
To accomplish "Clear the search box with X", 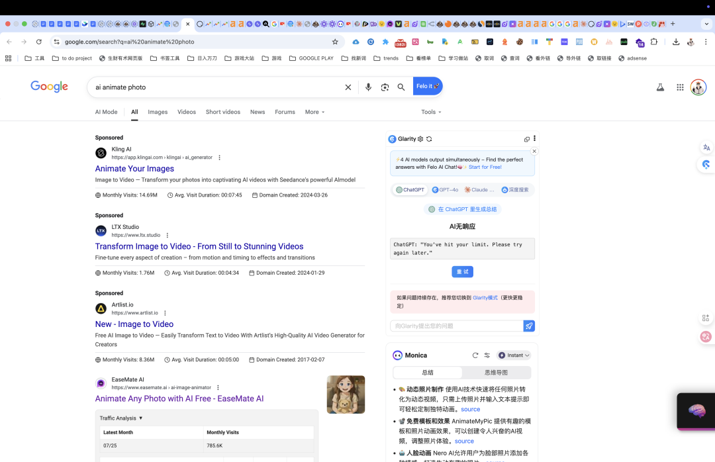I will [x=348, y=87].
